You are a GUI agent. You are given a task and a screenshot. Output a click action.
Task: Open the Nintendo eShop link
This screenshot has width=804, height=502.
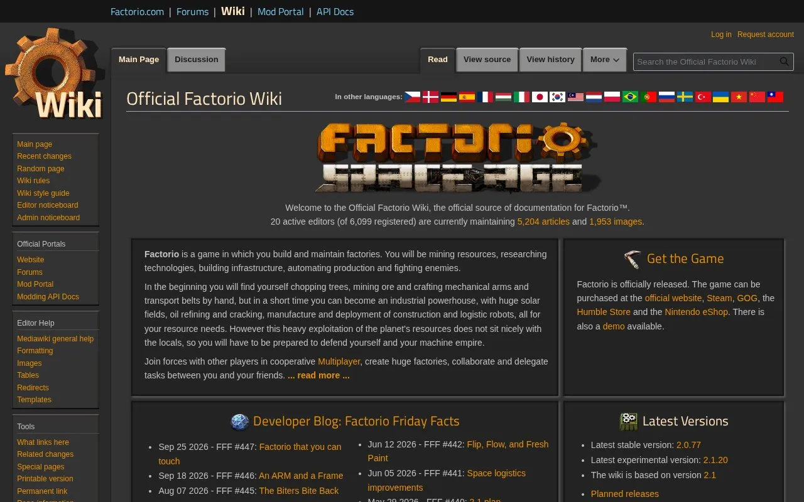(x=697, y=312)
